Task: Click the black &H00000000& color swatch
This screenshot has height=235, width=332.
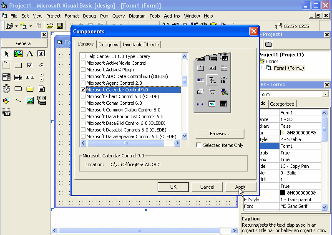Action: [283, 192]
